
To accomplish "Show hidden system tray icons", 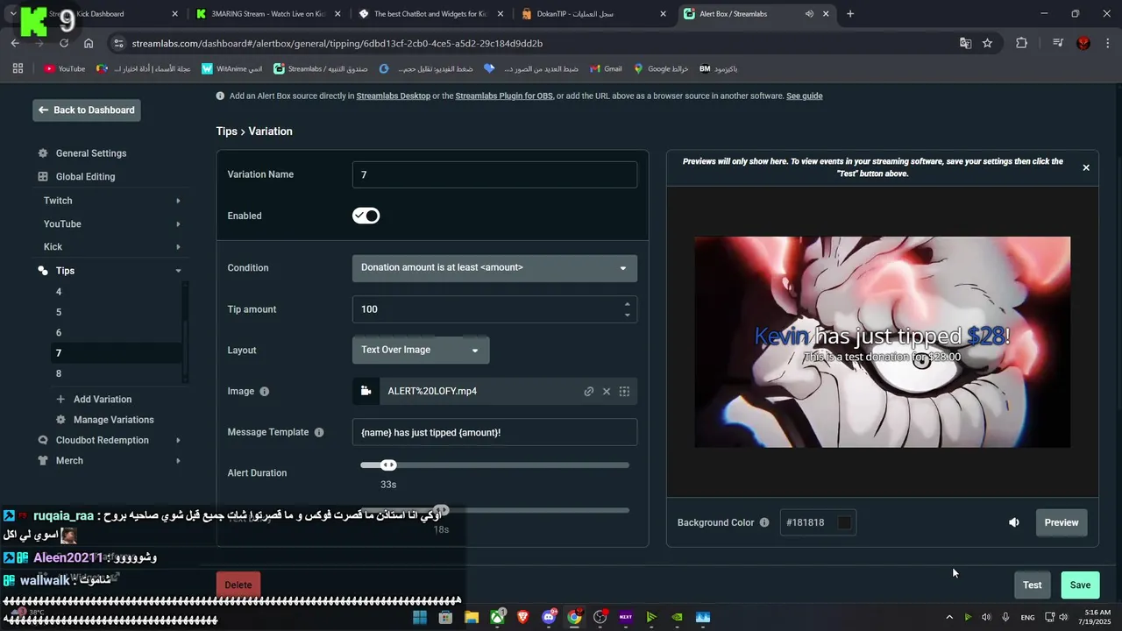I will coord(949,617).
